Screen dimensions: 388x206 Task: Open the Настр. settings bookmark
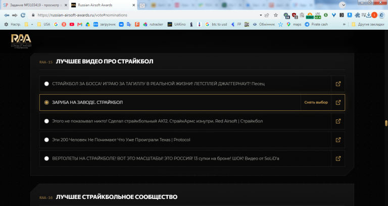click(x=12, y=24)
